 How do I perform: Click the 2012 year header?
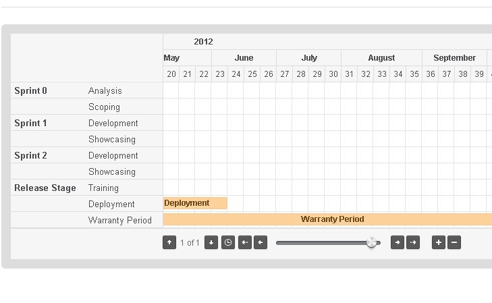pos(203,42)
